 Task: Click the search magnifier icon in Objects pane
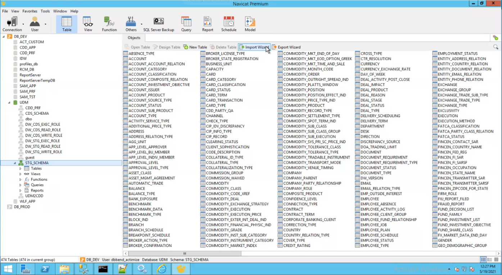click(x=496, y=47)
